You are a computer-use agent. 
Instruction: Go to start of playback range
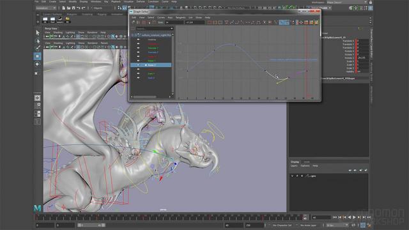click(335, 217)
